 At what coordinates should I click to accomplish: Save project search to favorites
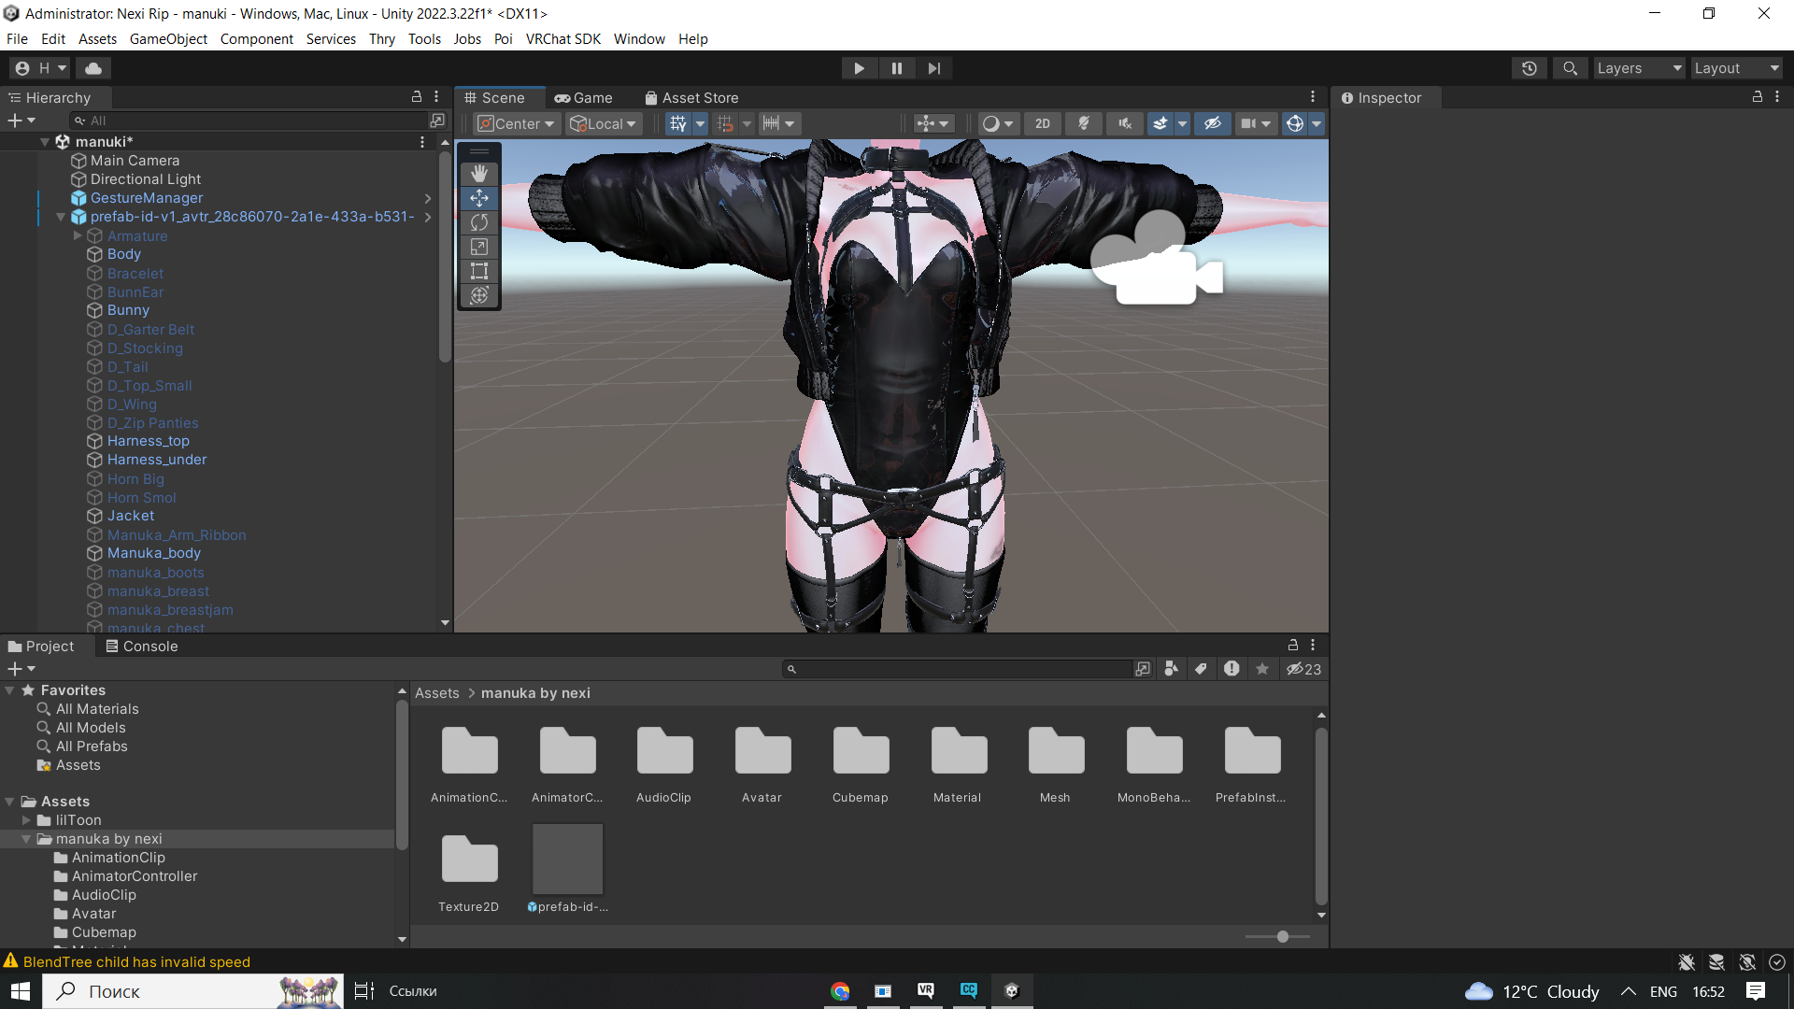(x=1262, y=669)
